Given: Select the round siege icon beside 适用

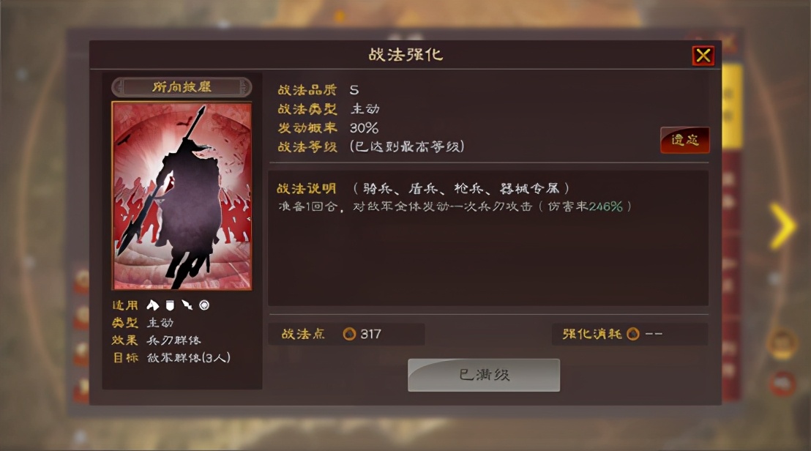Looking at the screenshot, I should coord(204,305).
